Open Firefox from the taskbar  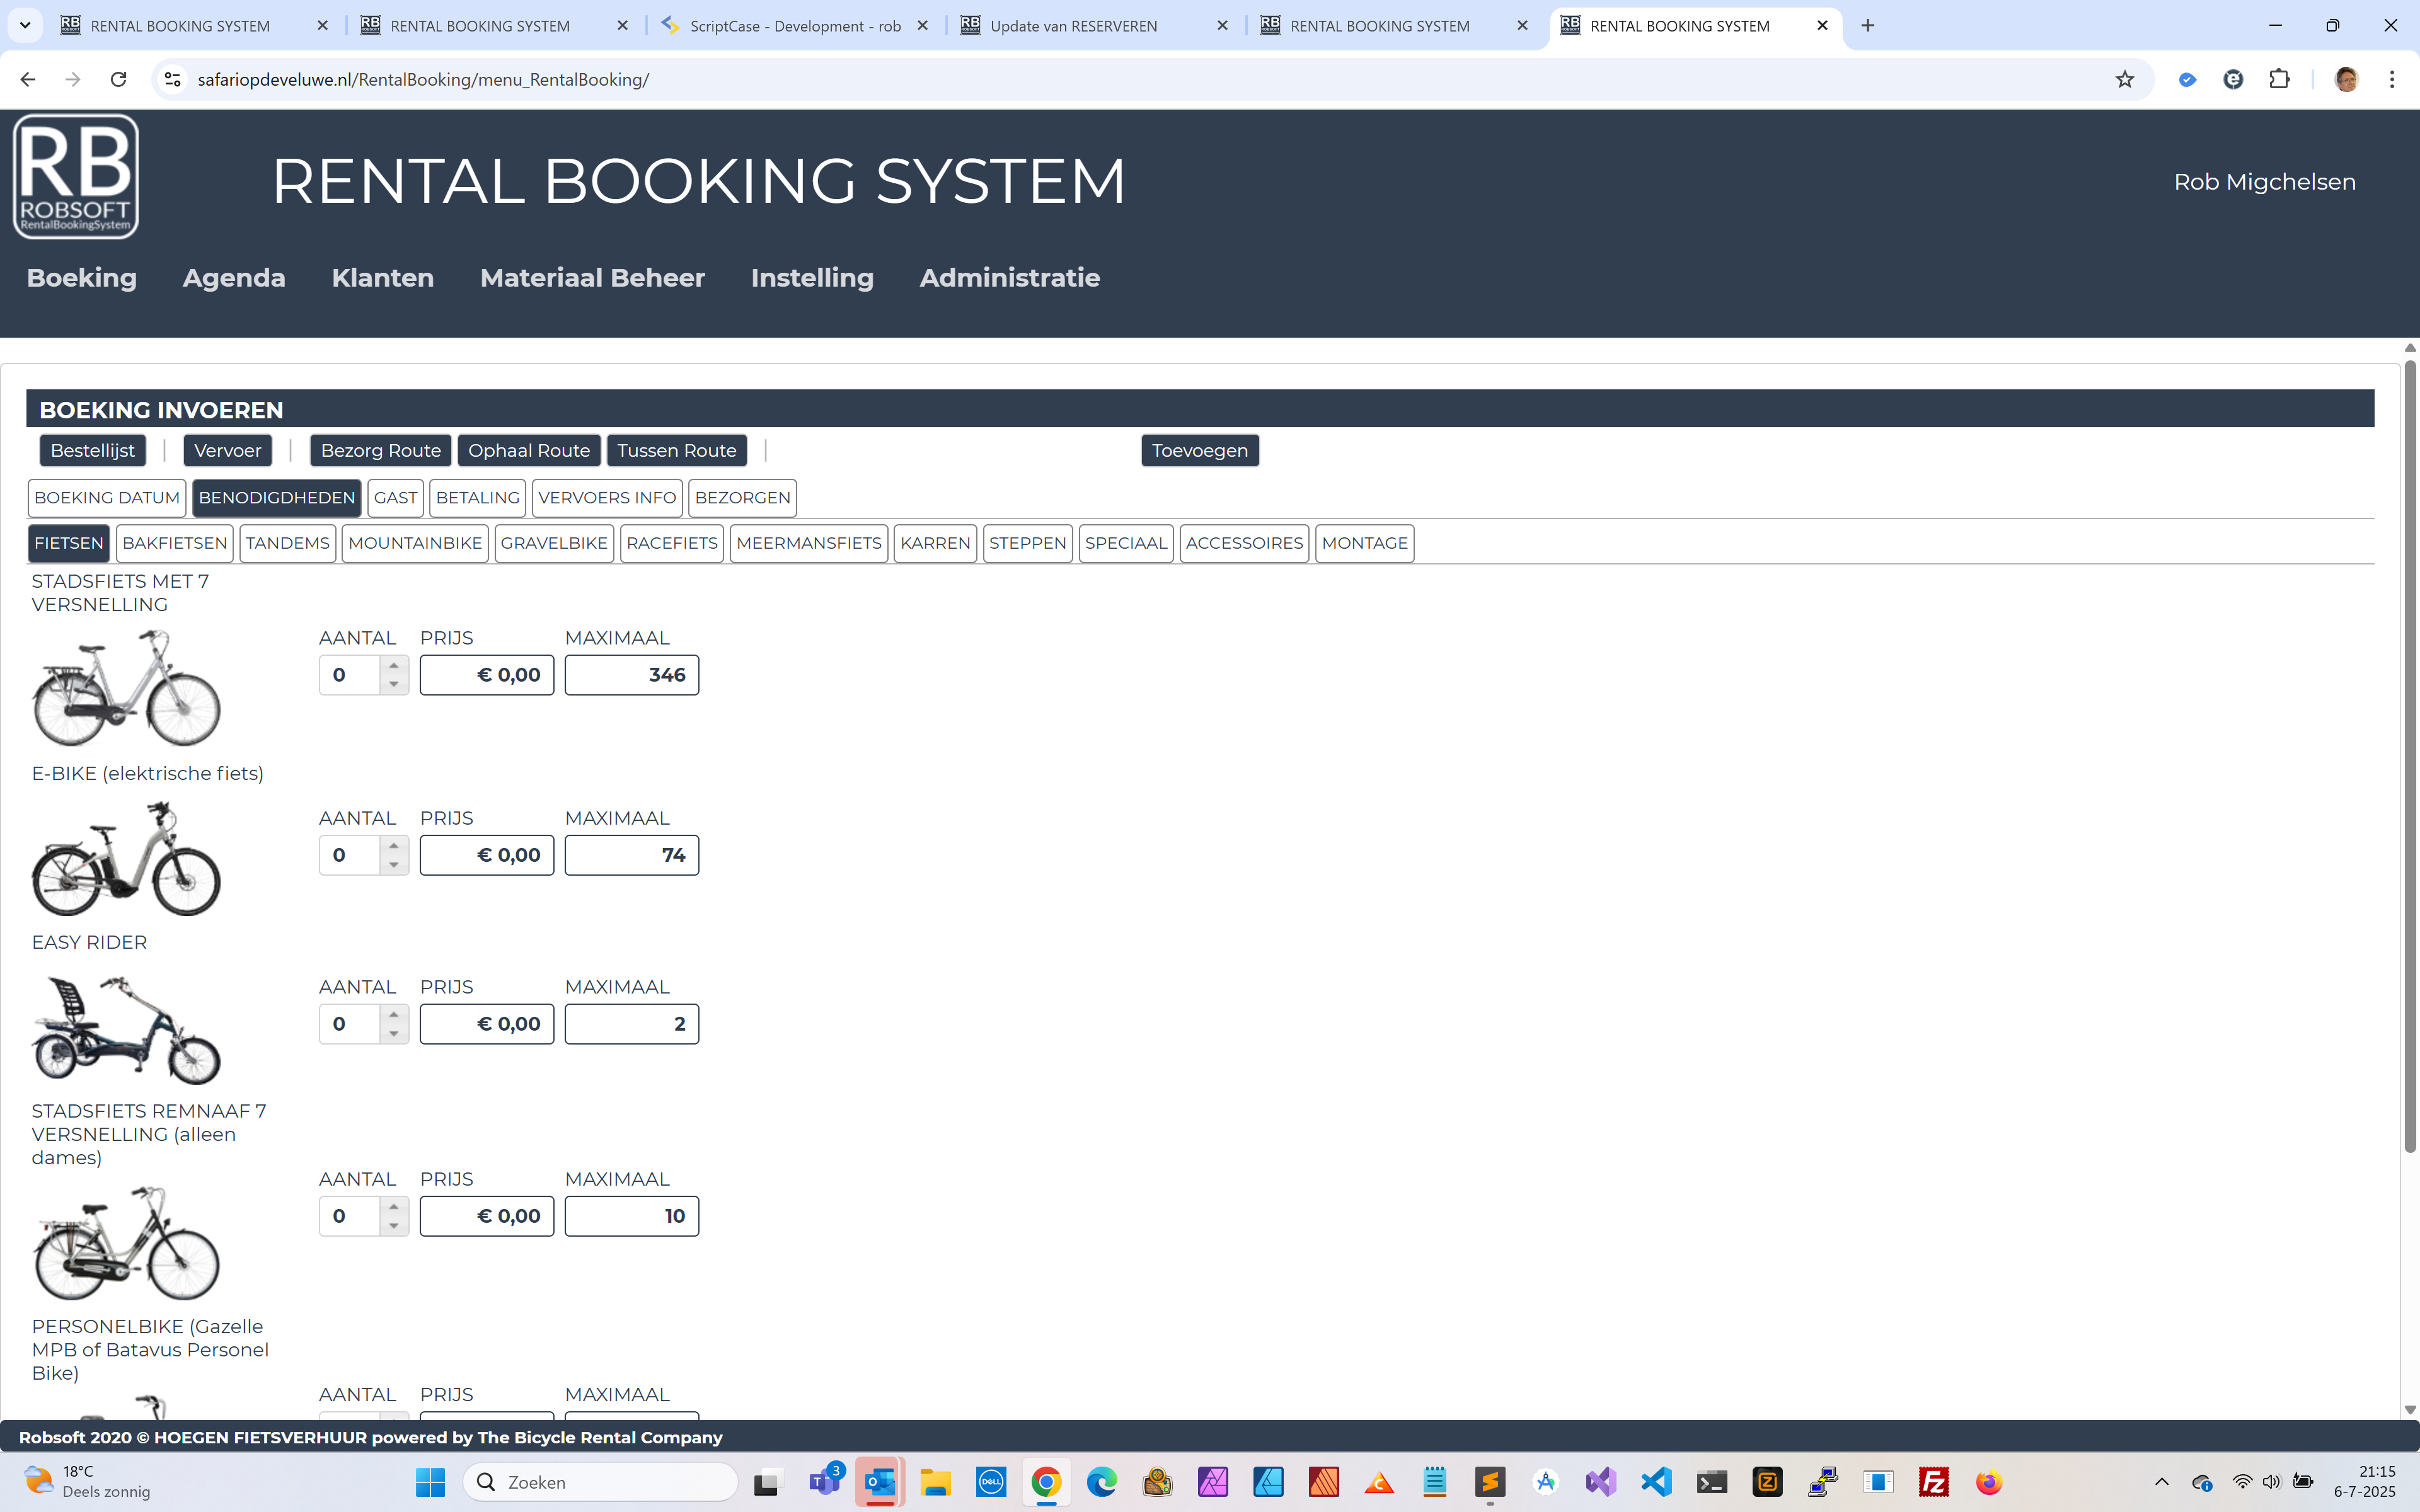tap(1989, 1482)
